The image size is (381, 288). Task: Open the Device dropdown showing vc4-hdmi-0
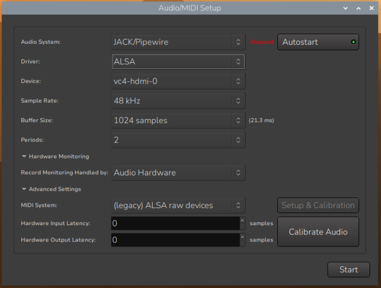177,81
